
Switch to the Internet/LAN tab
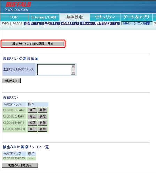[44, 17]
